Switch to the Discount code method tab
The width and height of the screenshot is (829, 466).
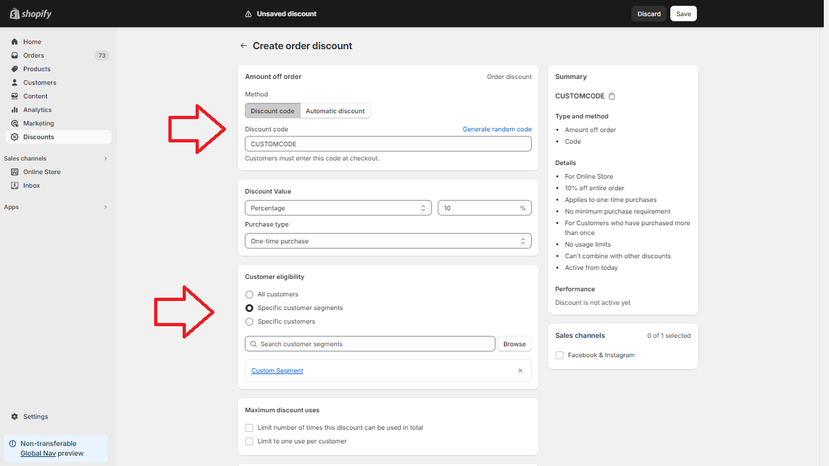[273, 111]
